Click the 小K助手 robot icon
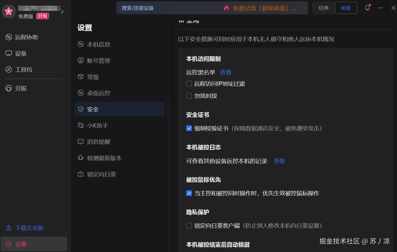The image size is (397, 252). coord(81,125)
